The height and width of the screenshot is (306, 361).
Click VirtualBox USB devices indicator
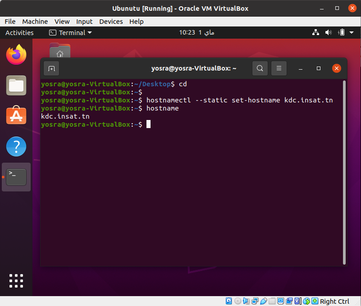tap(264, 301)
